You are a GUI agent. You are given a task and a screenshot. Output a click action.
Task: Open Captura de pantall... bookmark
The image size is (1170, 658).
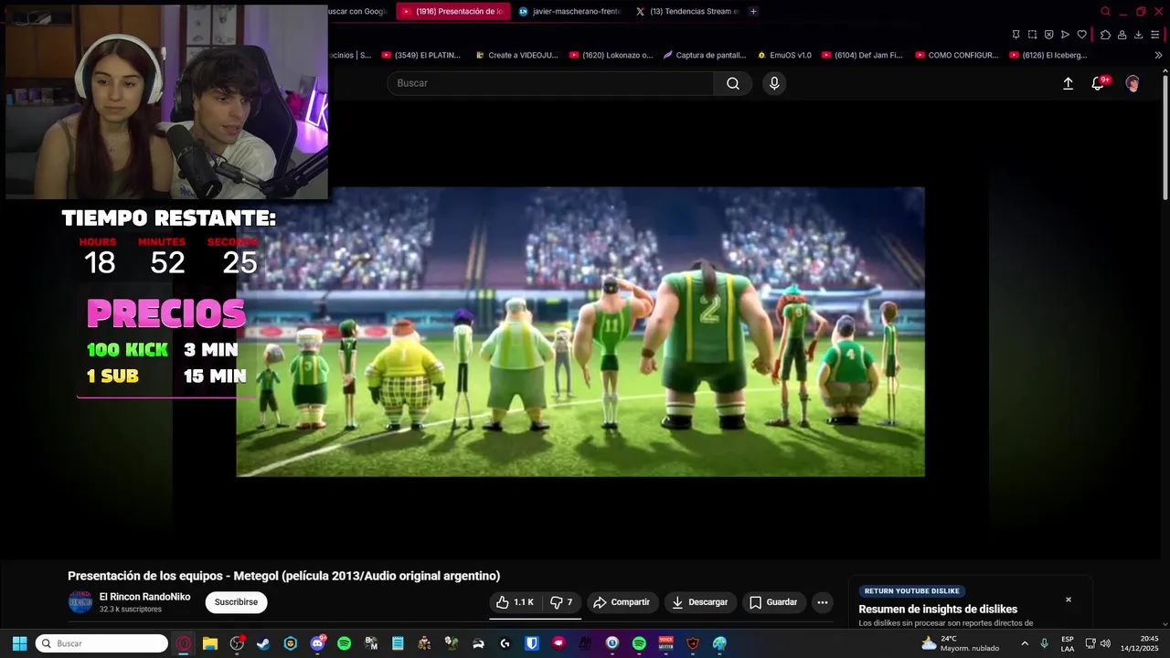click(705, 55)
